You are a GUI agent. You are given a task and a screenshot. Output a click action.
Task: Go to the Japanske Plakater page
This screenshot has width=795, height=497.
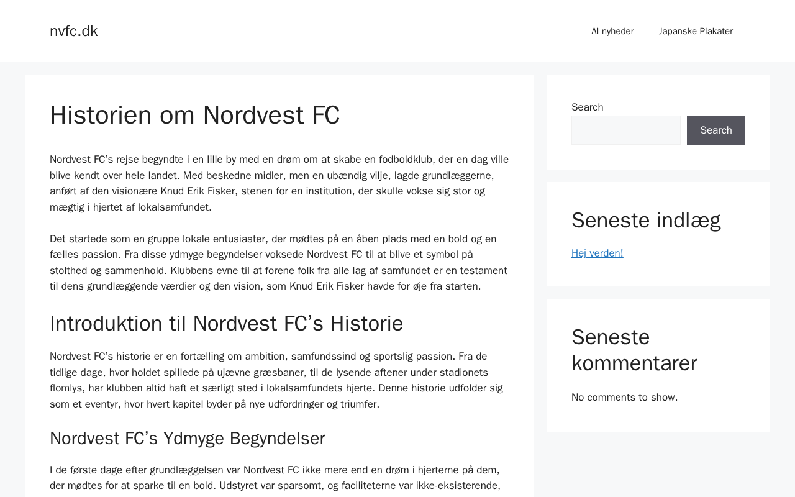pos(695,31)
